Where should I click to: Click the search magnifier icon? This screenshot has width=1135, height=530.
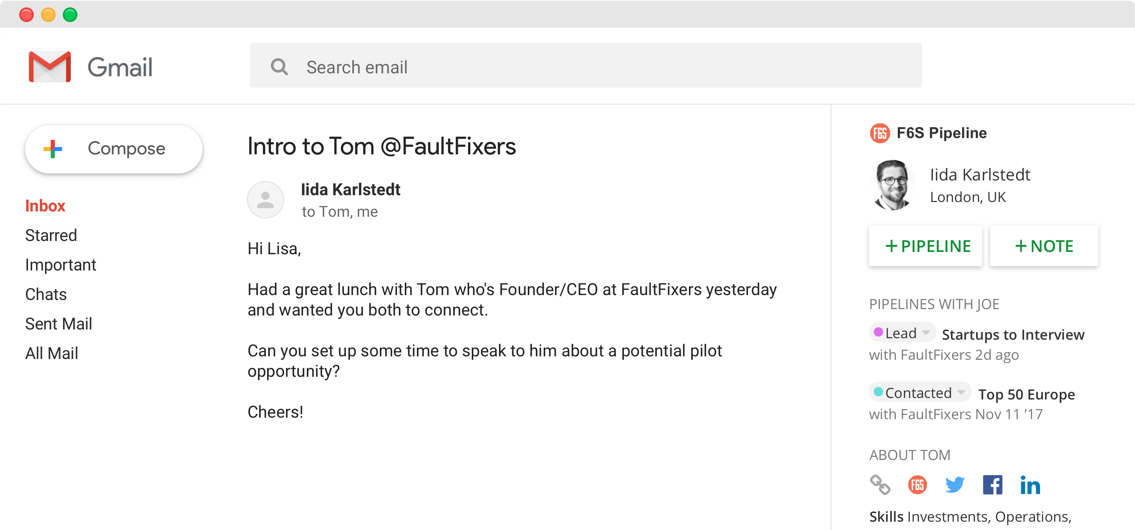pos(279,67)
